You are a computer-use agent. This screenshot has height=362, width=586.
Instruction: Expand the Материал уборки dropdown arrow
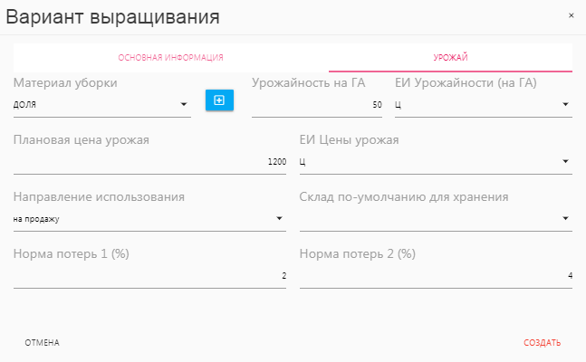click(184, 105)
